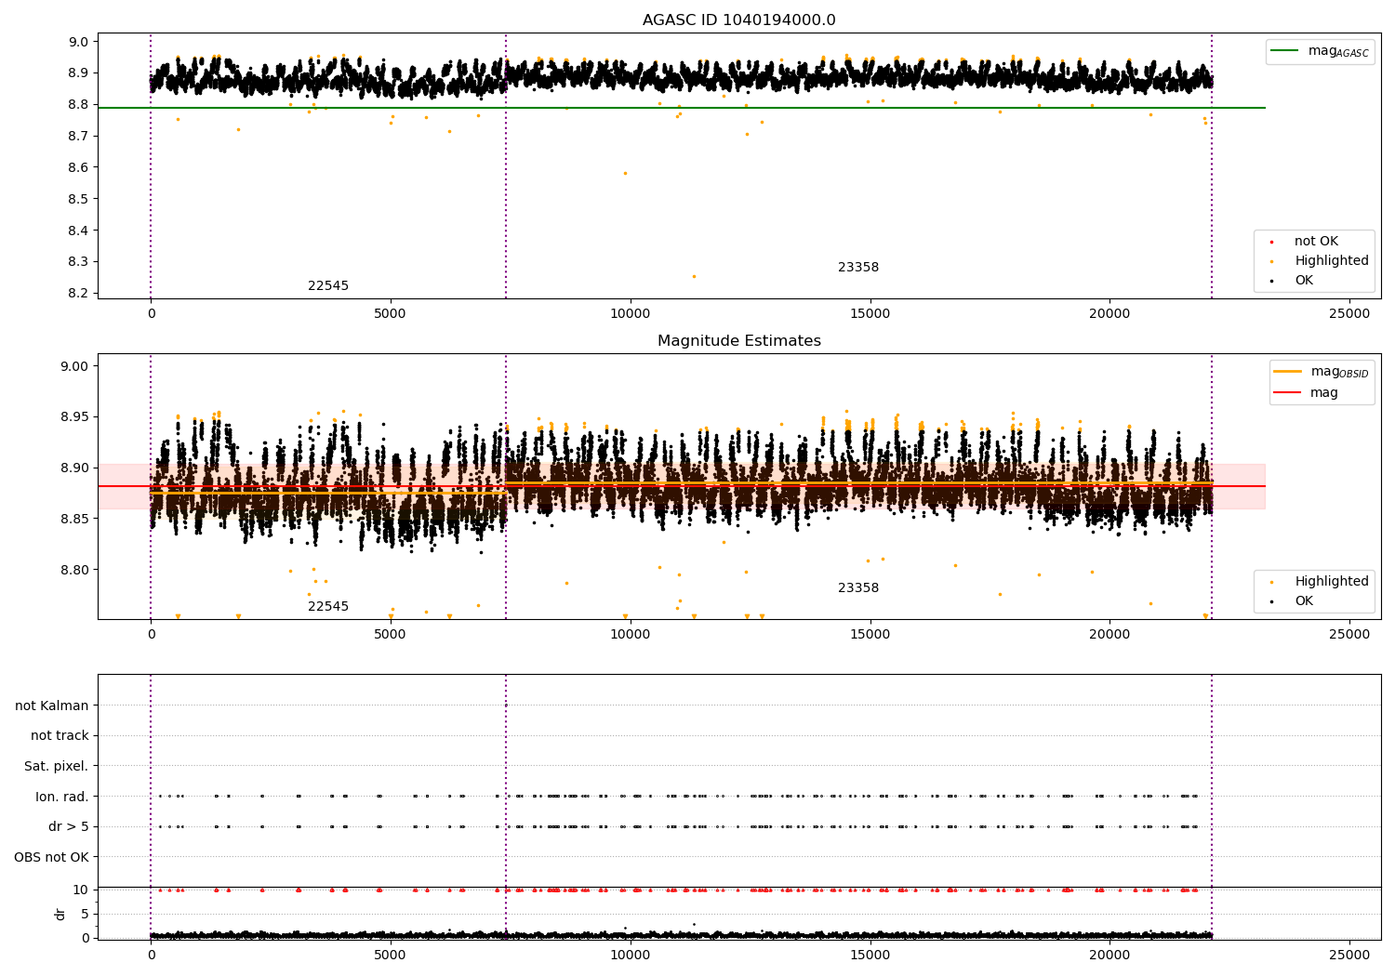
Task: Click the 8.95 y-axis tick label
Action: click(x=74, y=417)
